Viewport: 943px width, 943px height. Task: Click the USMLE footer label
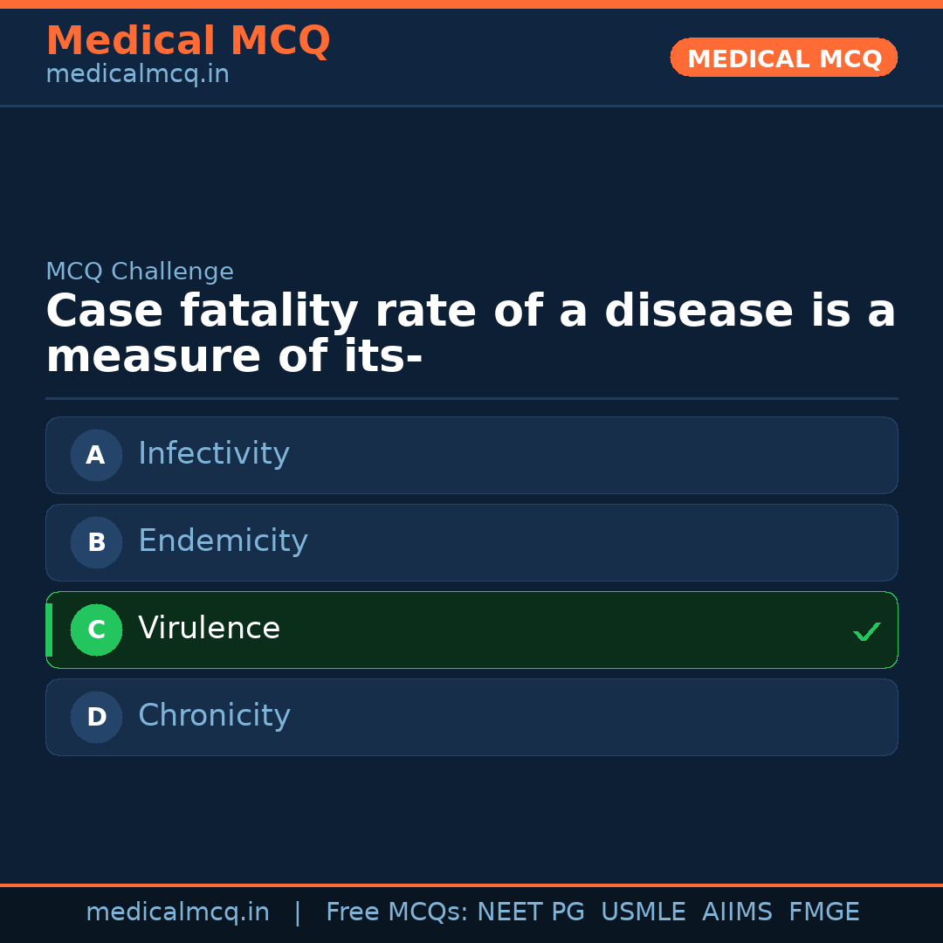pyautogui.click(x=643, y=912)
